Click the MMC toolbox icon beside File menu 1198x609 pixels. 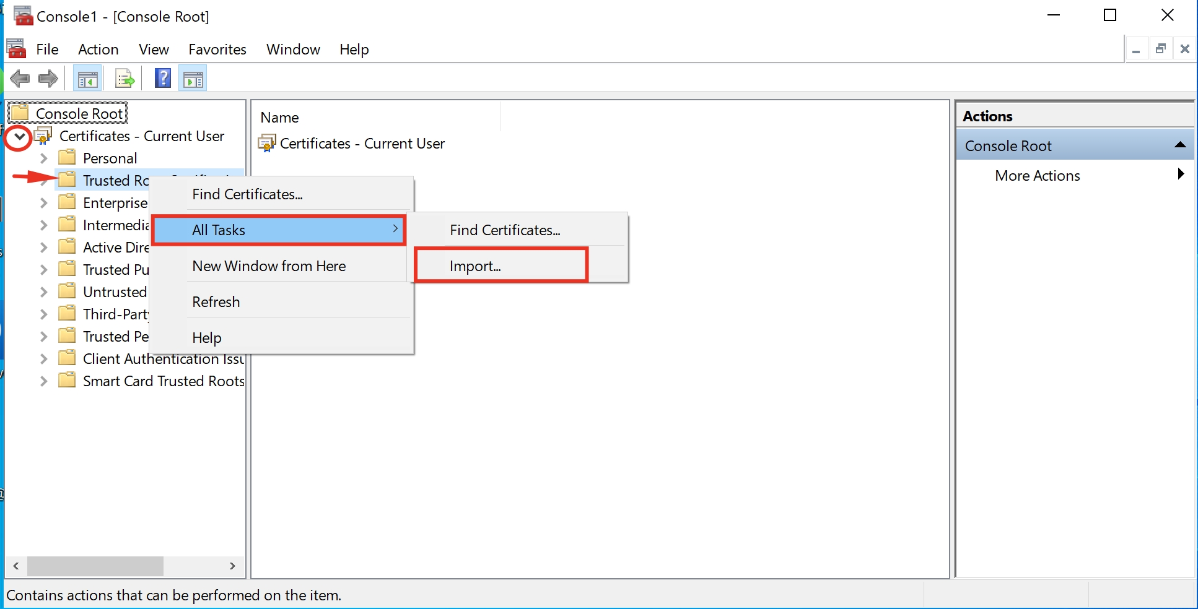point(16,48)
